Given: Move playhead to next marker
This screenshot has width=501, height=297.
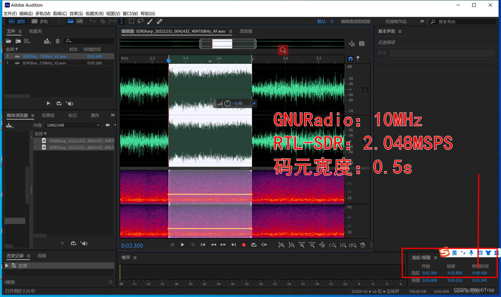Looking at the screenshot, I should 234,245.
